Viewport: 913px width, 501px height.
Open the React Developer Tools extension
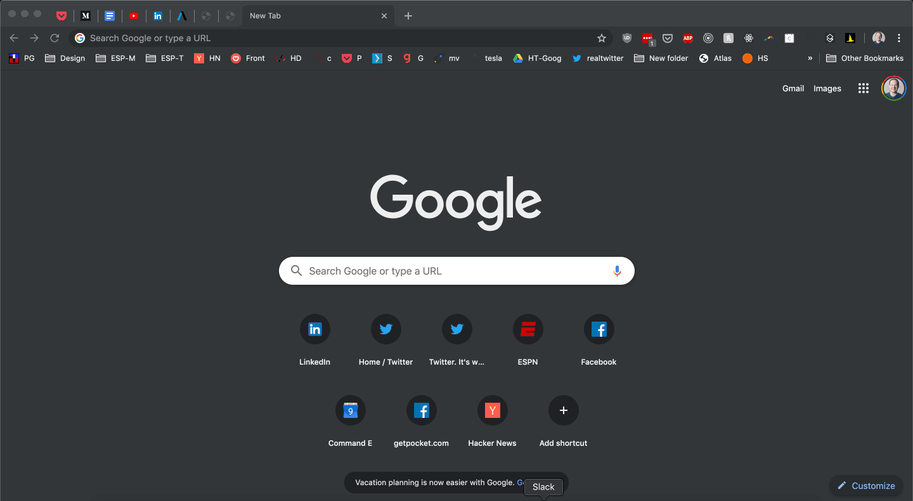[749, 38]
